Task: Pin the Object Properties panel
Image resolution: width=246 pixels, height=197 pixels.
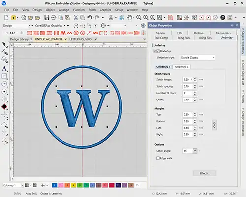Action: (232, 25)
